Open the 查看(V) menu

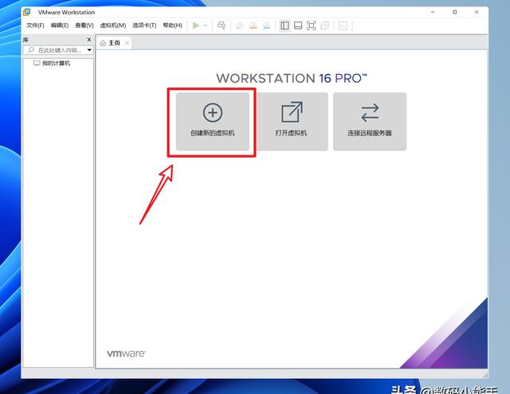[84, 25]
